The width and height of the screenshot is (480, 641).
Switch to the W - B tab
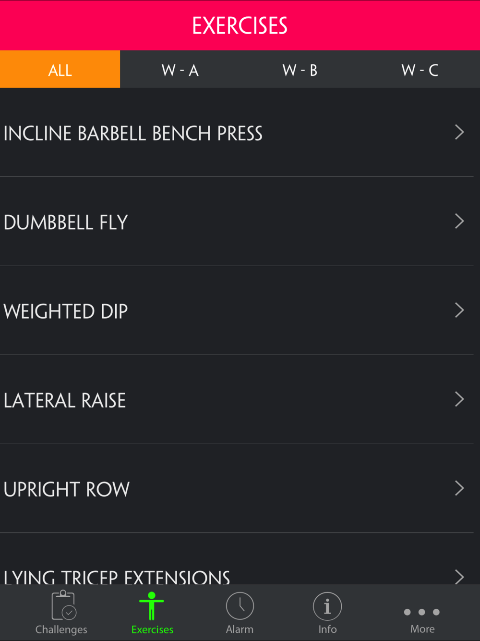point(300,70)
